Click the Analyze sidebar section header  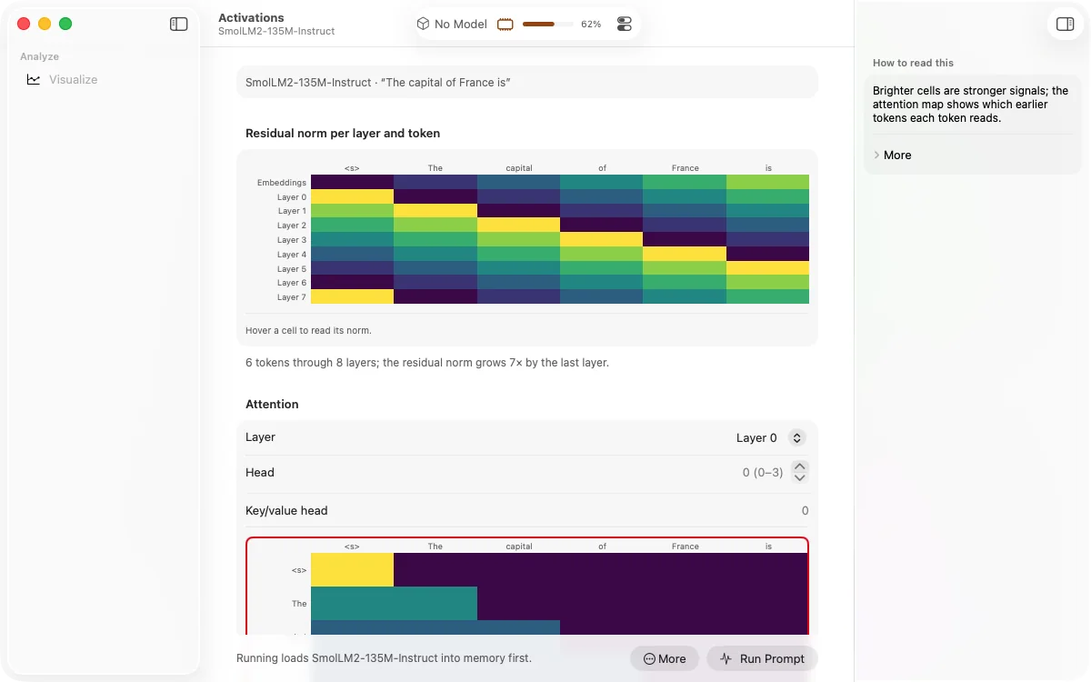(39, 56)
